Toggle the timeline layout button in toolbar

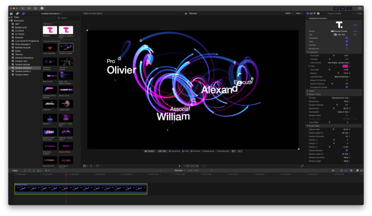pyautogui.click(x=342, y=8)
